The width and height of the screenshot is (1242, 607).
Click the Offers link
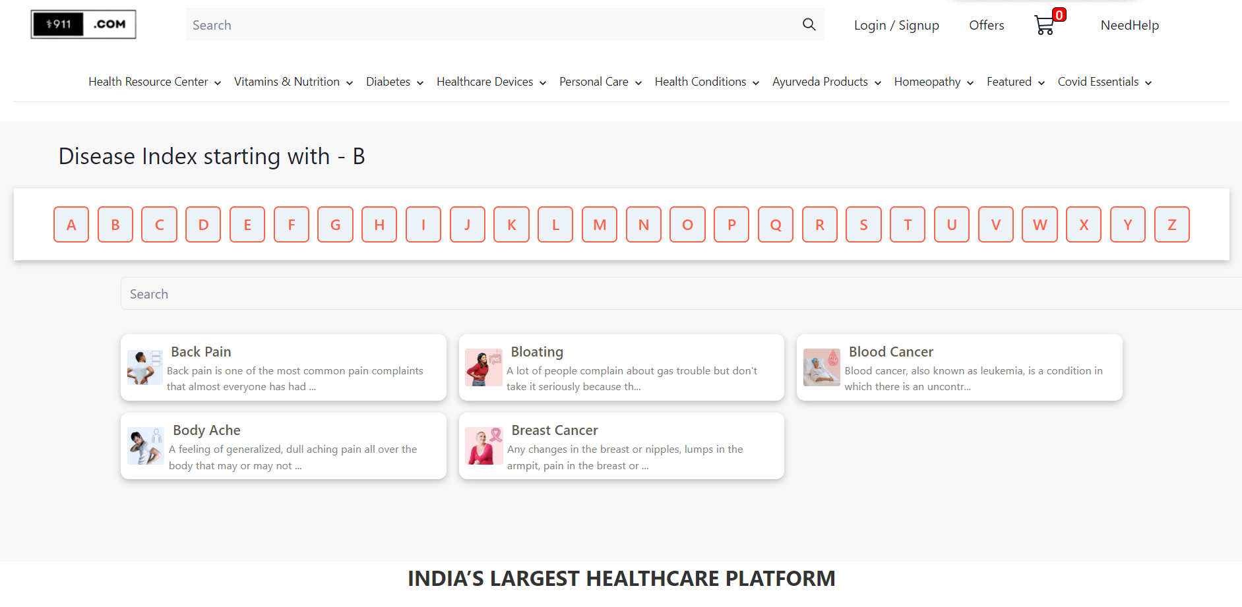tap(986, 24)
